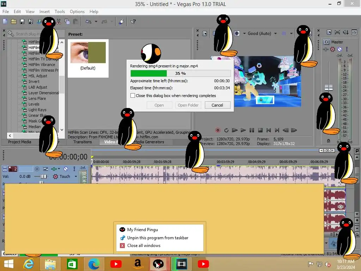Save project using the floppy disk icon
This screenshot has width=361, height=271.
pos(22,22)
